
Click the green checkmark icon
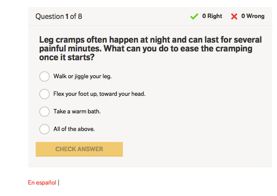click(194, 16)
